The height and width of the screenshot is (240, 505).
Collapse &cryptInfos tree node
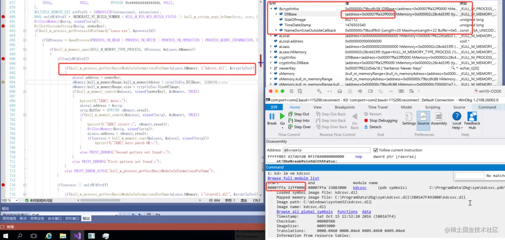point(271,9)
